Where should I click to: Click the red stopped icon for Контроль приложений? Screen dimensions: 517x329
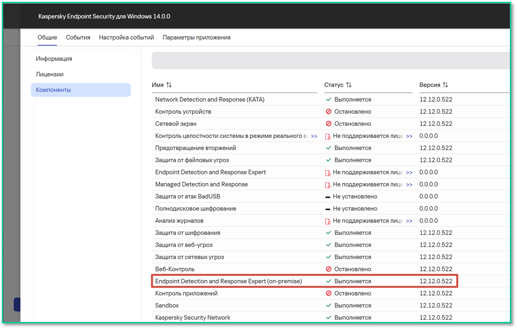pos(328,293)
